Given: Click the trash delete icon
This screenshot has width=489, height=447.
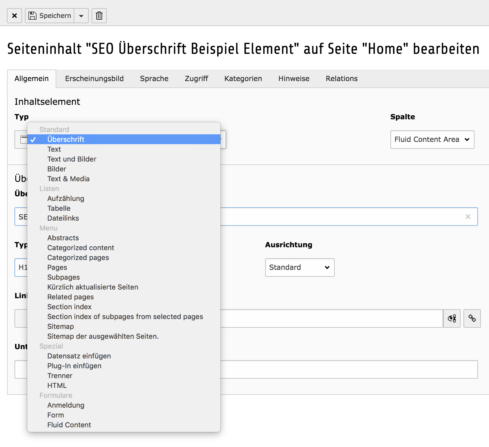Looking at the screenshot, I should 99,16.
